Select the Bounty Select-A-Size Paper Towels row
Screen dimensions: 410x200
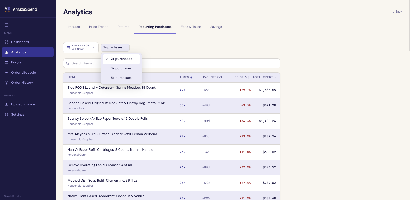click(172, 121)
